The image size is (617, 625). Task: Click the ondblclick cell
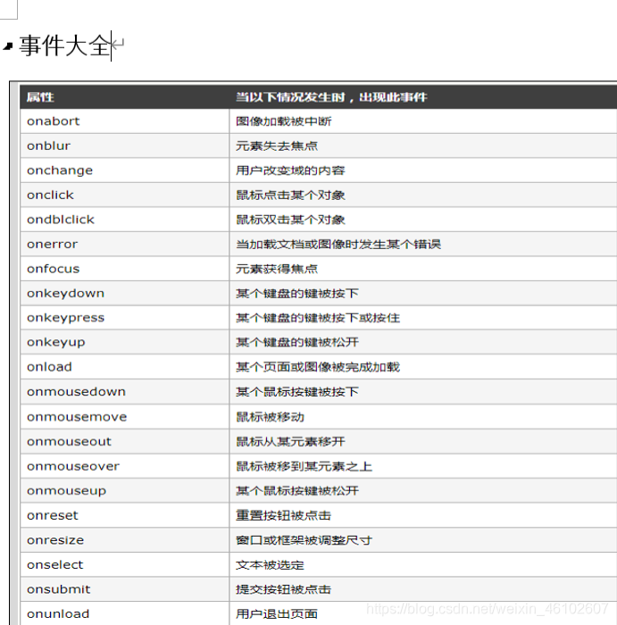(125, 220)
